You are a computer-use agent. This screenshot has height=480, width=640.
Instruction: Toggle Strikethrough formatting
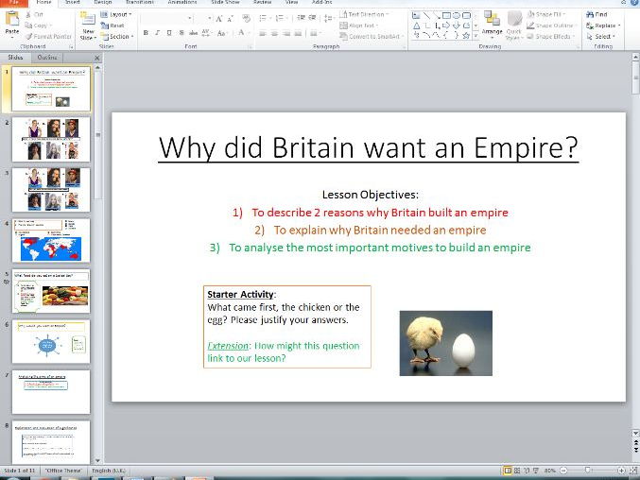[194, 33]
